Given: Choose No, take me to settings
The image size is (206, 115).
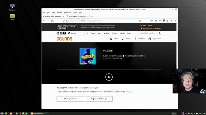Looking at the screenshot, I should 151,28.
